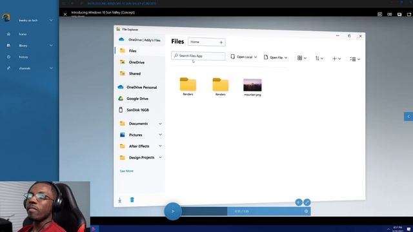Open the After Effects folder in sidebar
Viewport: 413px width, 232px height.
[139, 146]
